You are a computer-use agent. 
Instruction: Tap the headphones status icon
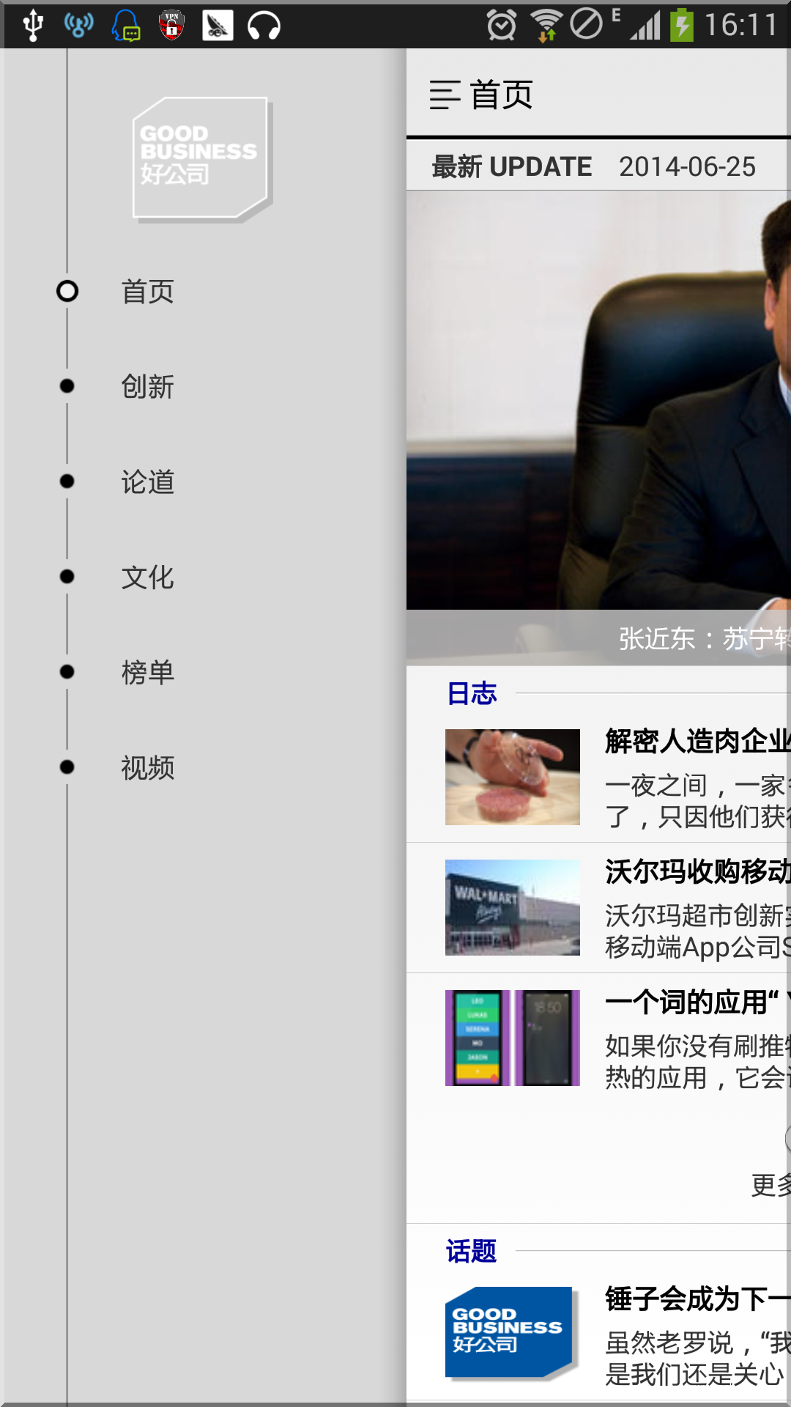click(x=264, y=25)
